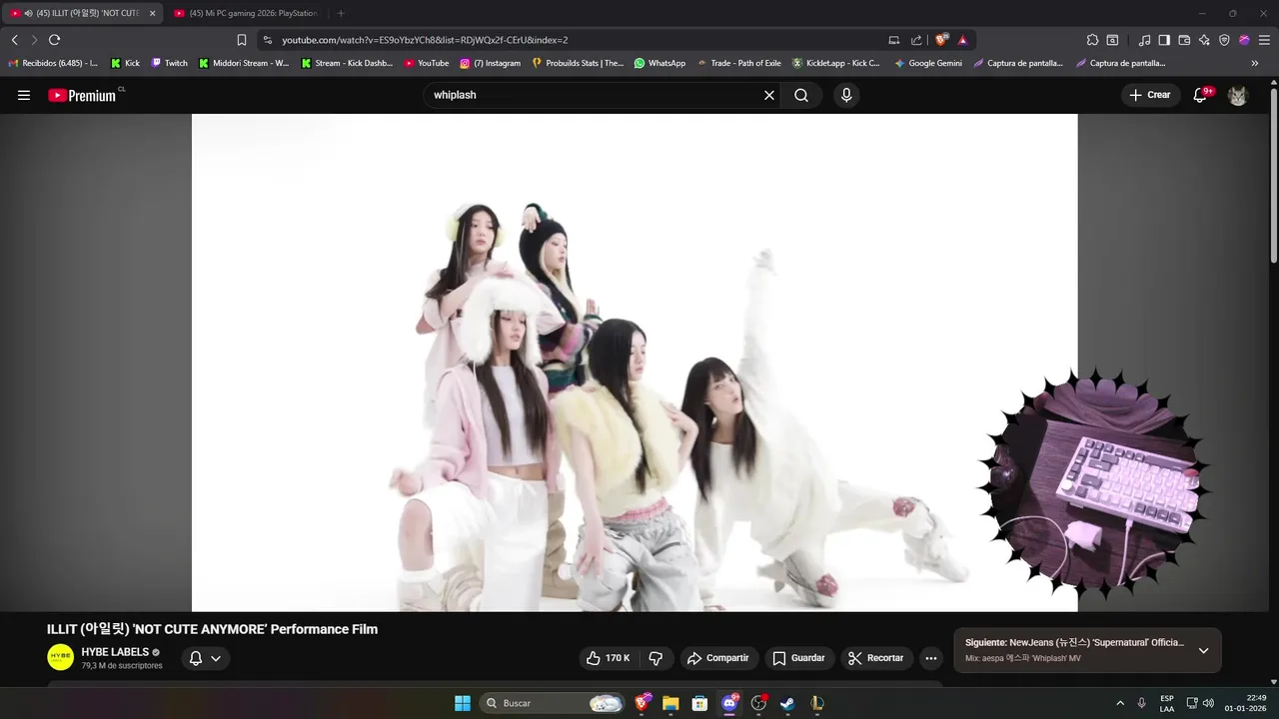Expand the Siguiente playlist panel chevron
The height and width of the screenshot is (719, 1279).
[x=1203, y=650]
